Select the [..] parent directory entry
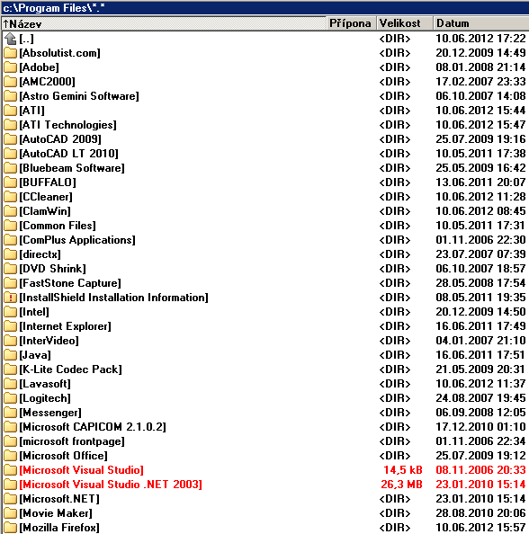The image size is (529, 534). coord(26,39)
